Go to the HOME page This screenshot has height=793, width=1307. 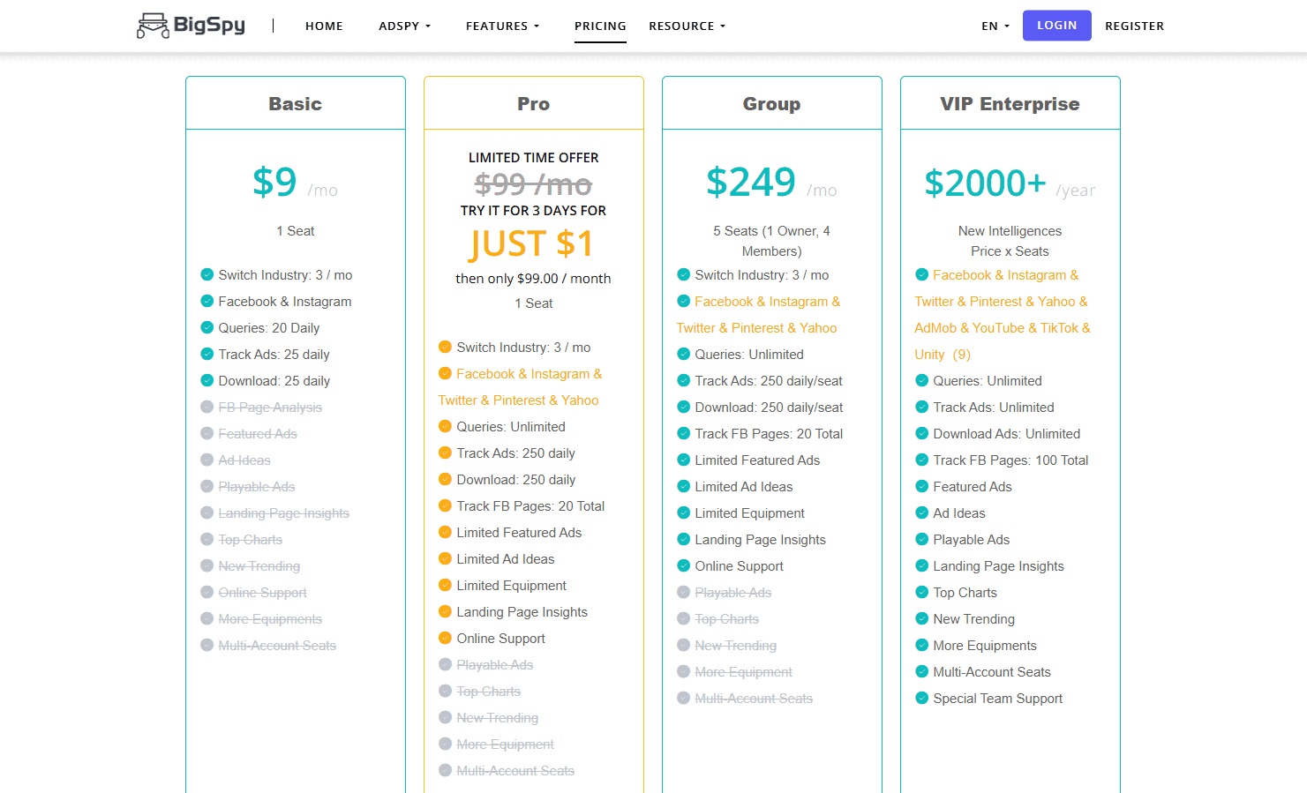tap(324, 26)
